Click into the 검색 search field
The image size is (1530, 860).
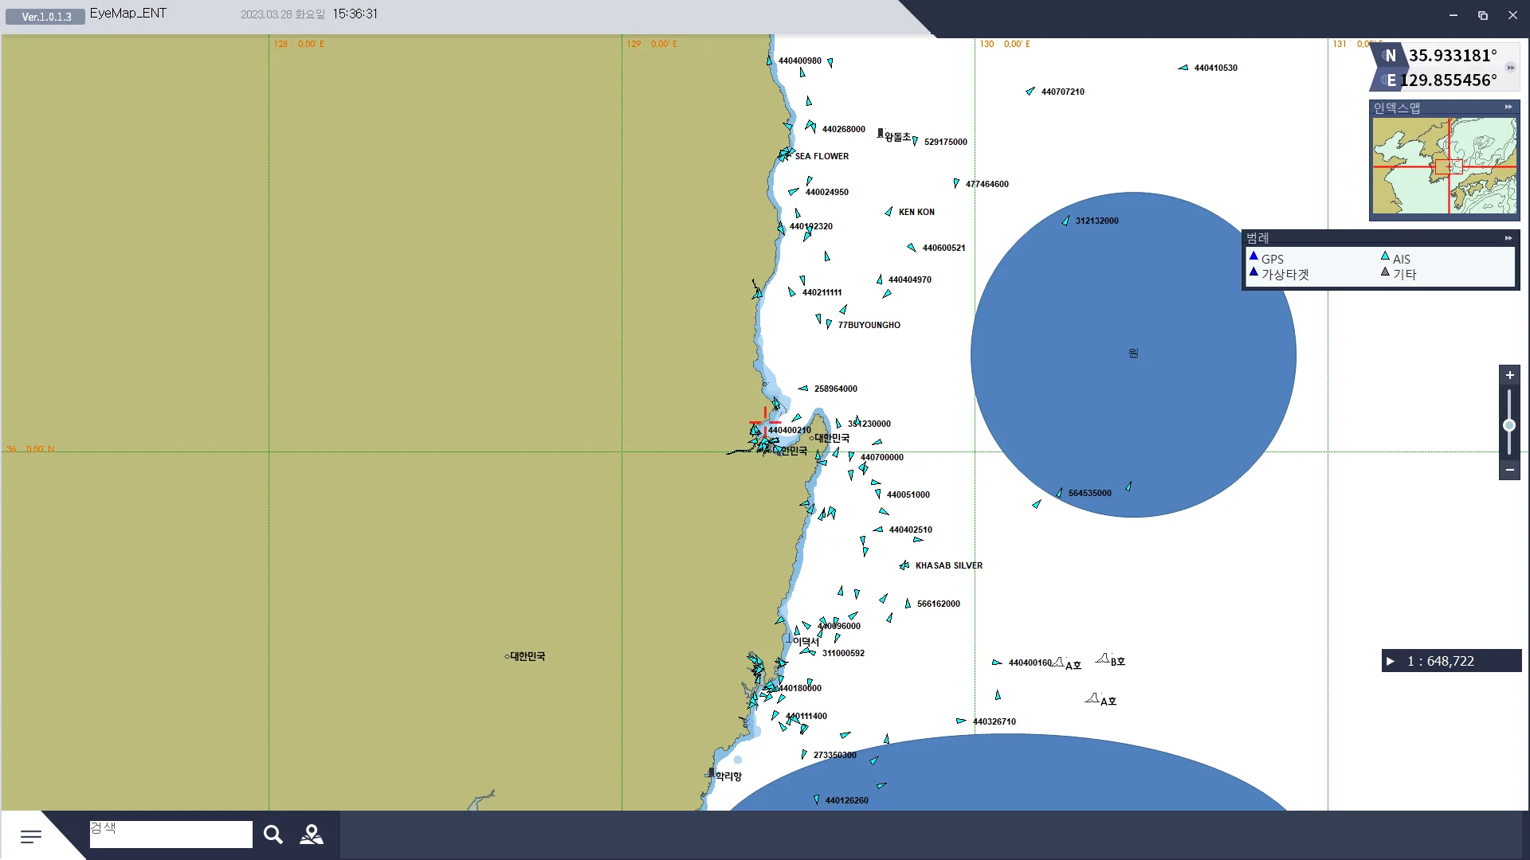click(171, 835)
